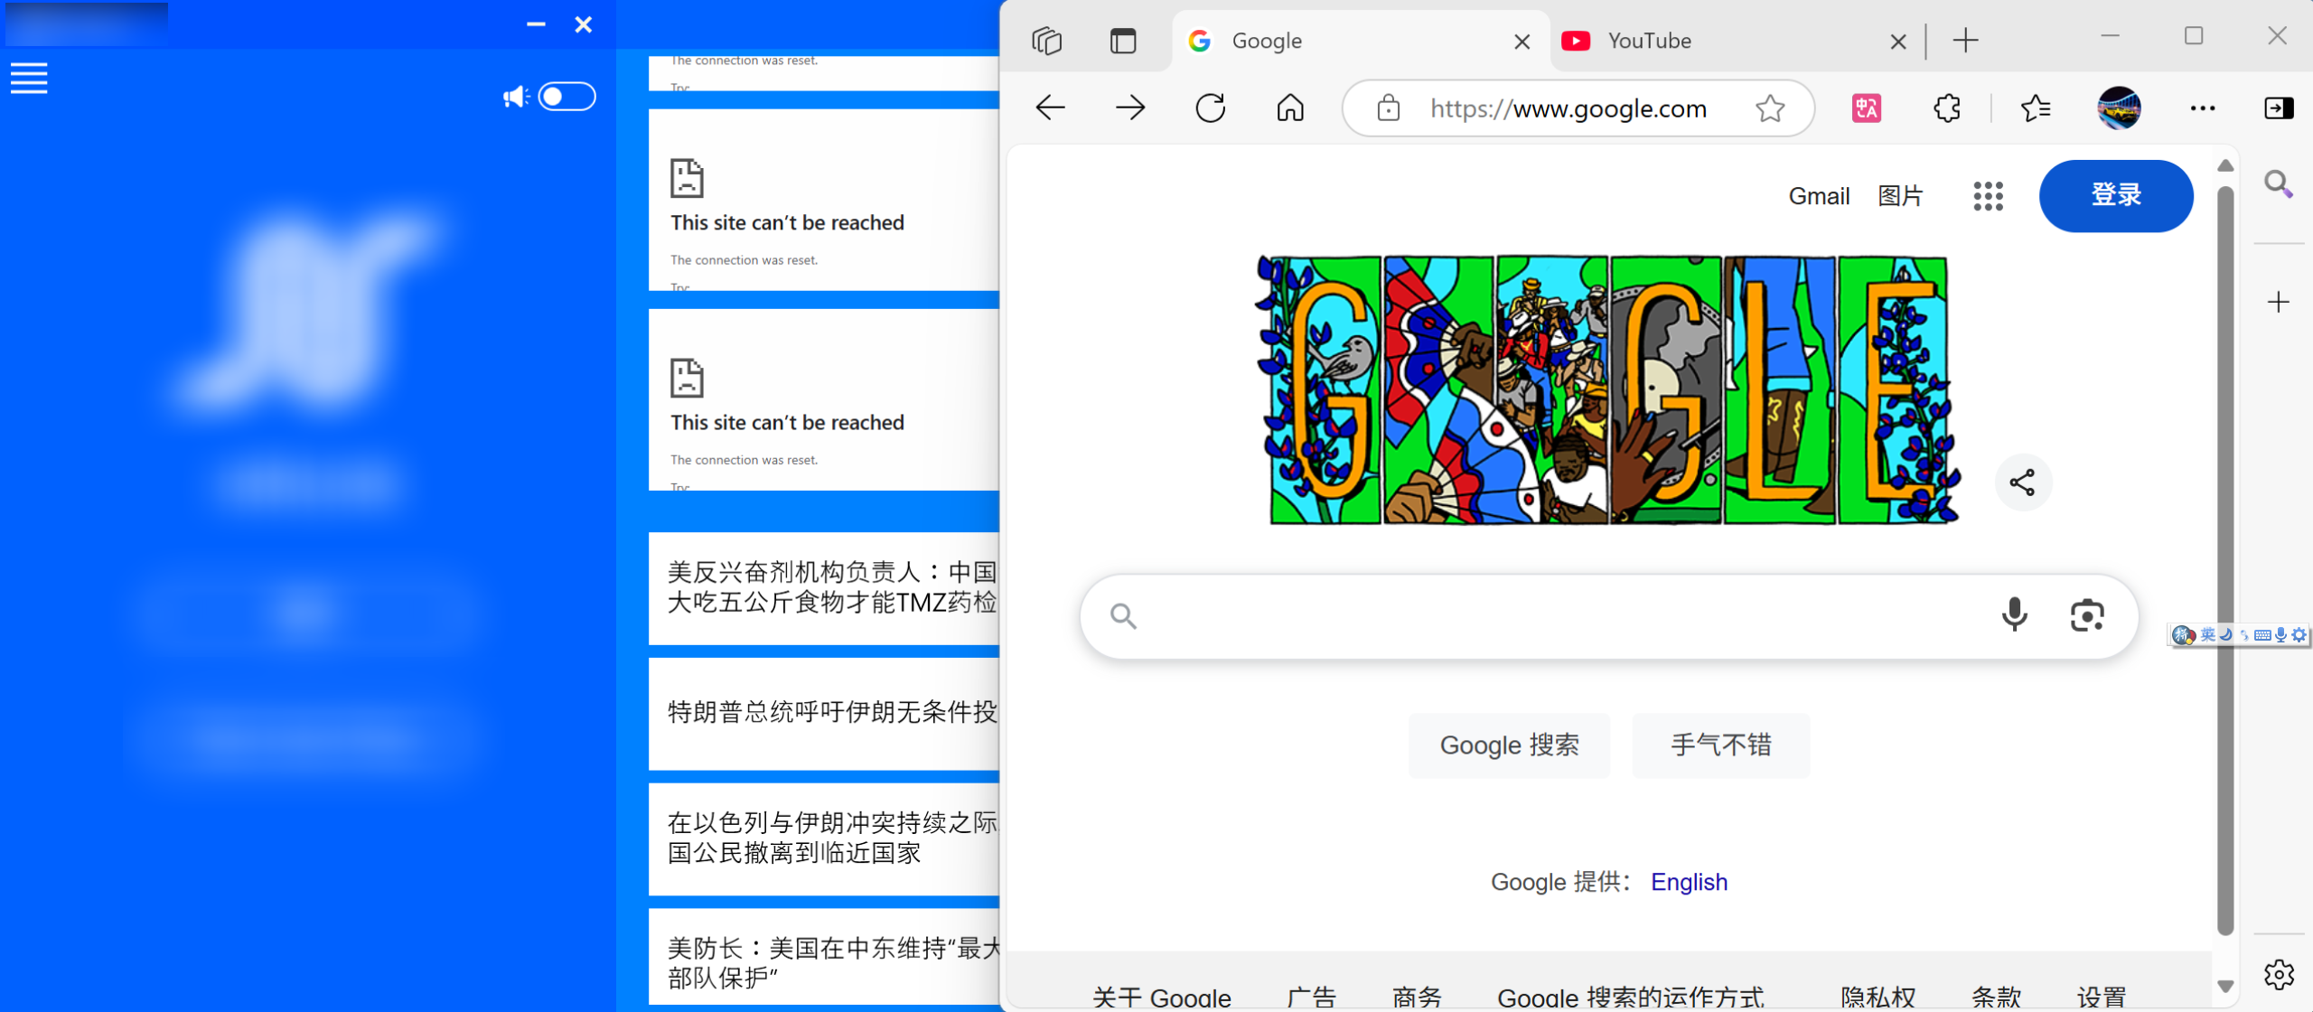Viewport: 2313px width, 1012px height.
Task: Go to browser home page
Action: click(1290, 108)
